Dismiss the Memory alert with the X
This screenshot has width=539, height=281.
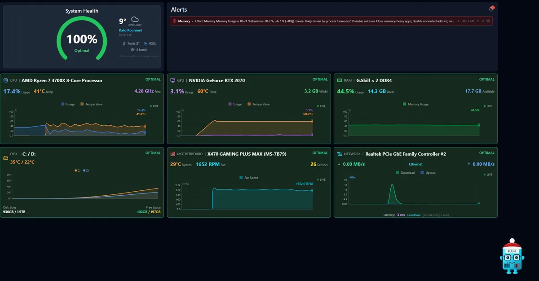point(483,21)
